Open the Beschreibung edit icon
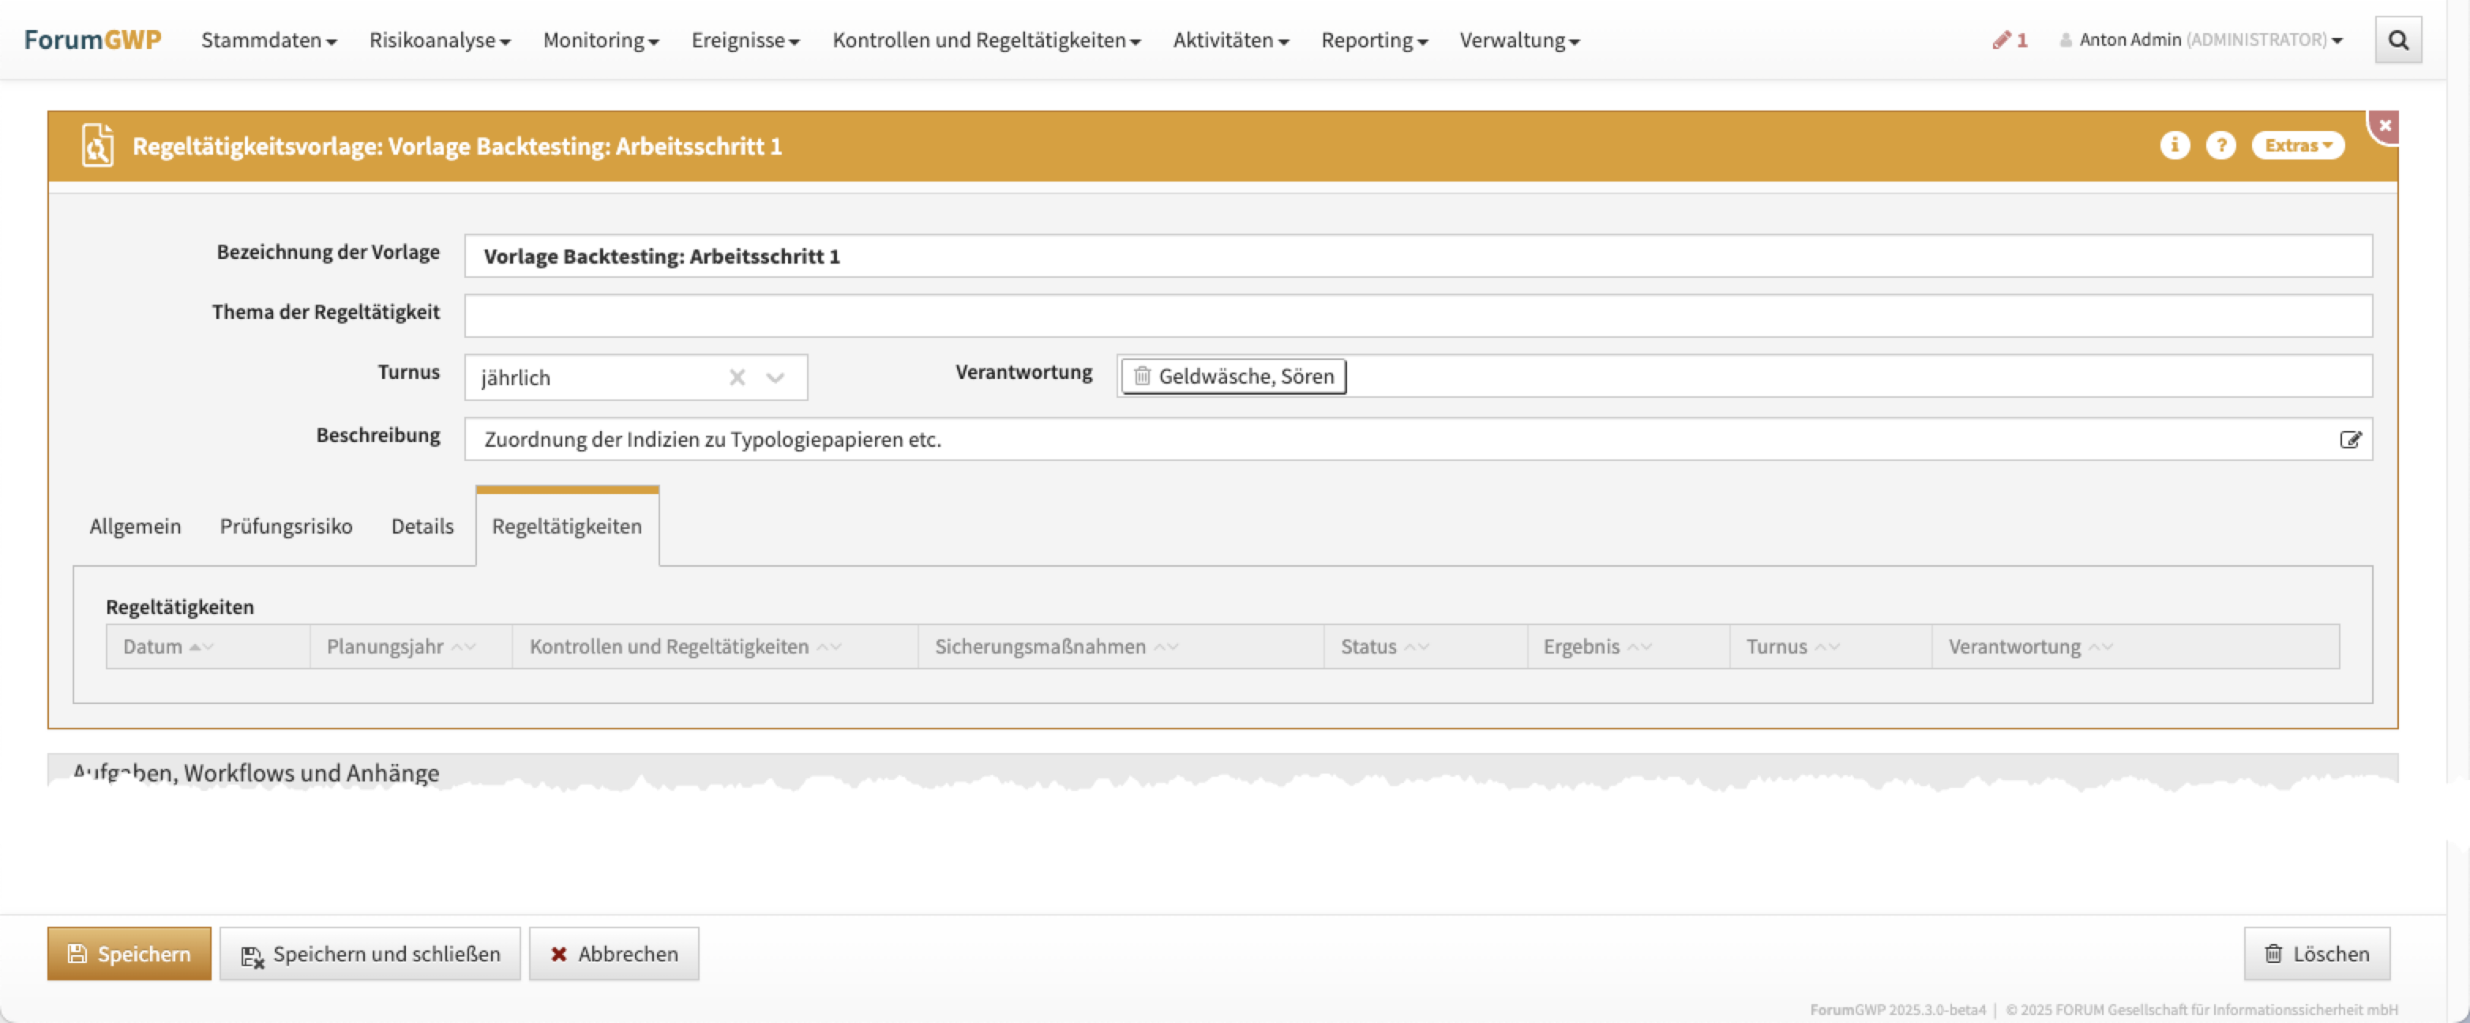2470x1023 pixels. coord(2349,439)
